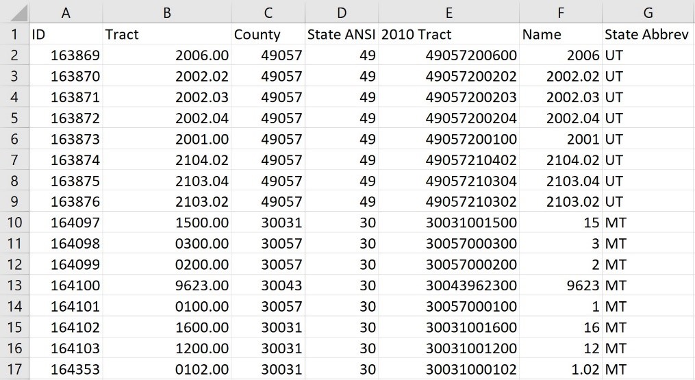The image size is (695, 380).
Task: Select cell with ID 164097
Action: (66, 223)
